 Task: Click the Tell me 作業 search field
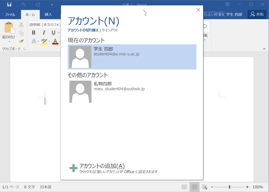(x=214, y=14)
